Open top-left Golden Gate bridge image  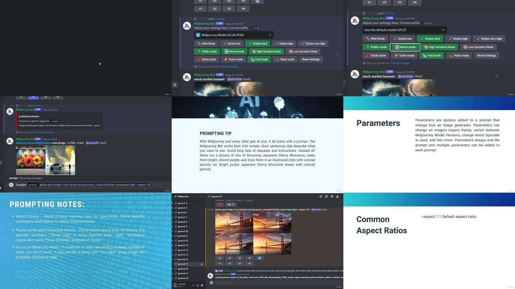(x=234, y=222)
